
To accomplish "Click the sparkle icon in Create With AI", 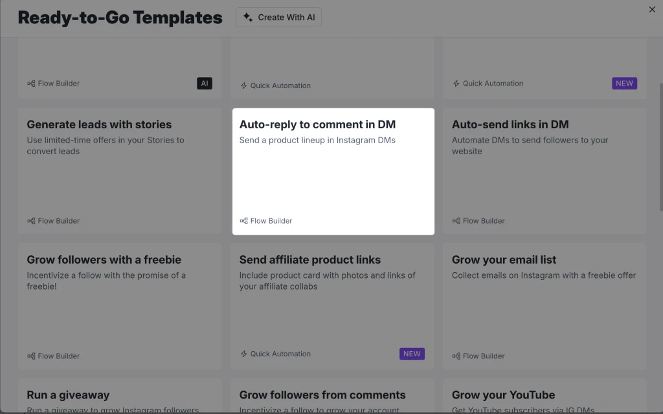I will click(248, 17).
